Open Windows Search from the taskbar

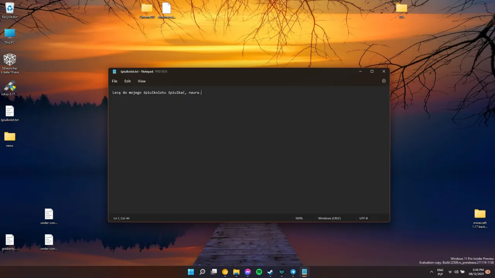(202, 272)
